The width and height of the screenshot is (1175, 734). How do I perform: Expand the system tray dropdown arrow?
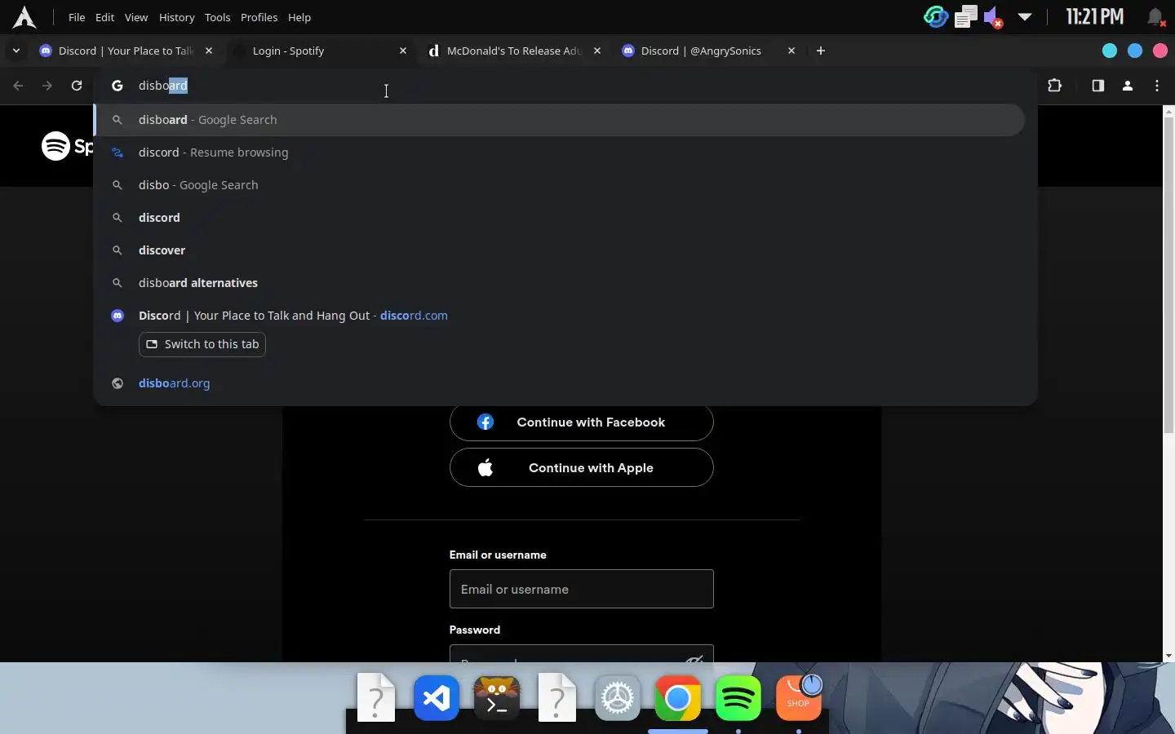point(1025,16)
